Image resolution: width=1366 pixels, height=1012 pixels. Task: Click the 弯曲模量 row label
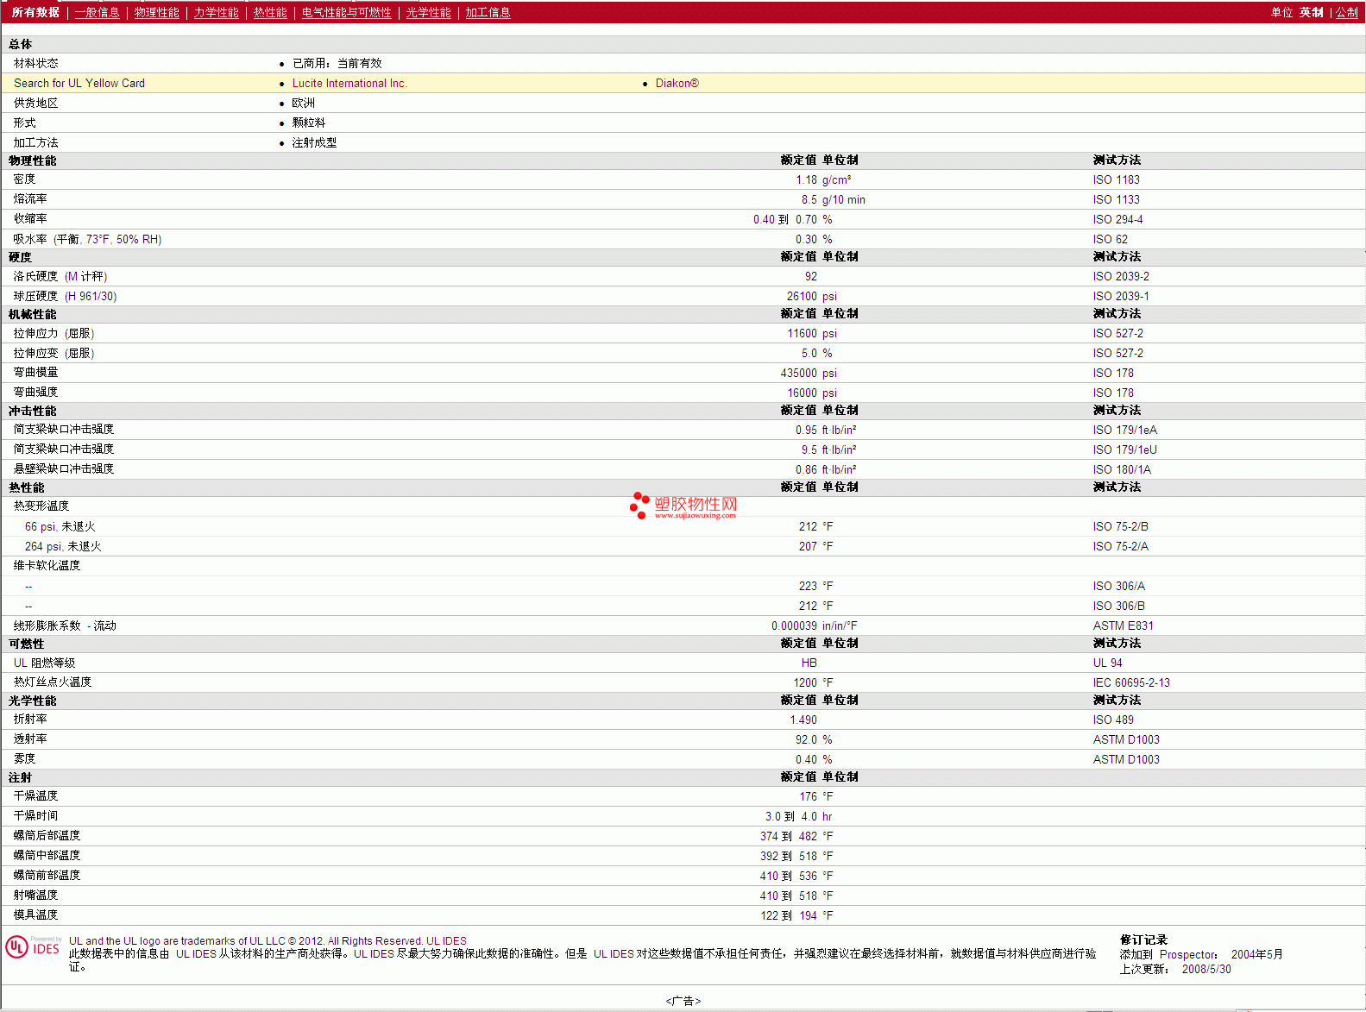pyautogui.click(x=35, y=373)
